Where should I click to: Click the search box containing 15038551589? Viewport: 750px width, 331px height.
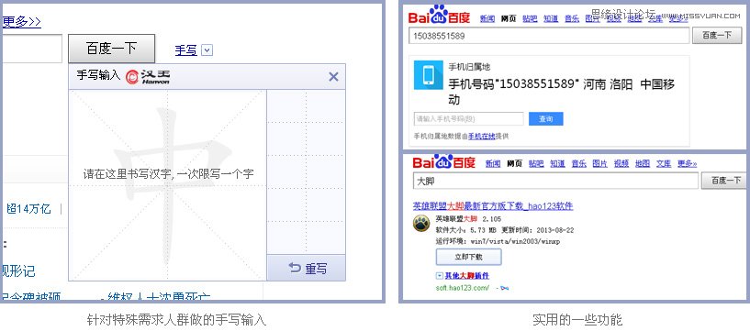tap(549, 36)
